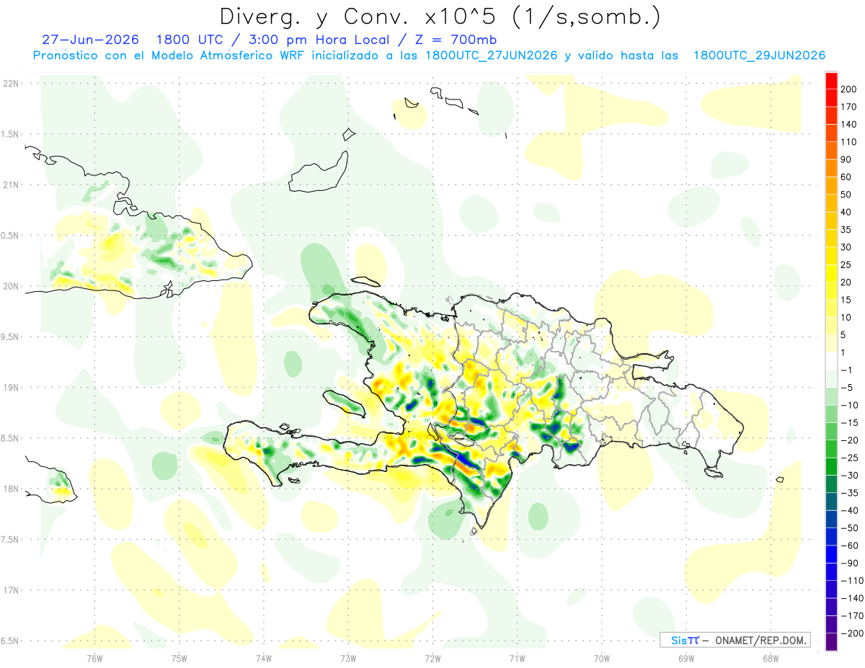Click the '18N' latitude label
The image size is (865, 668).
10,489
